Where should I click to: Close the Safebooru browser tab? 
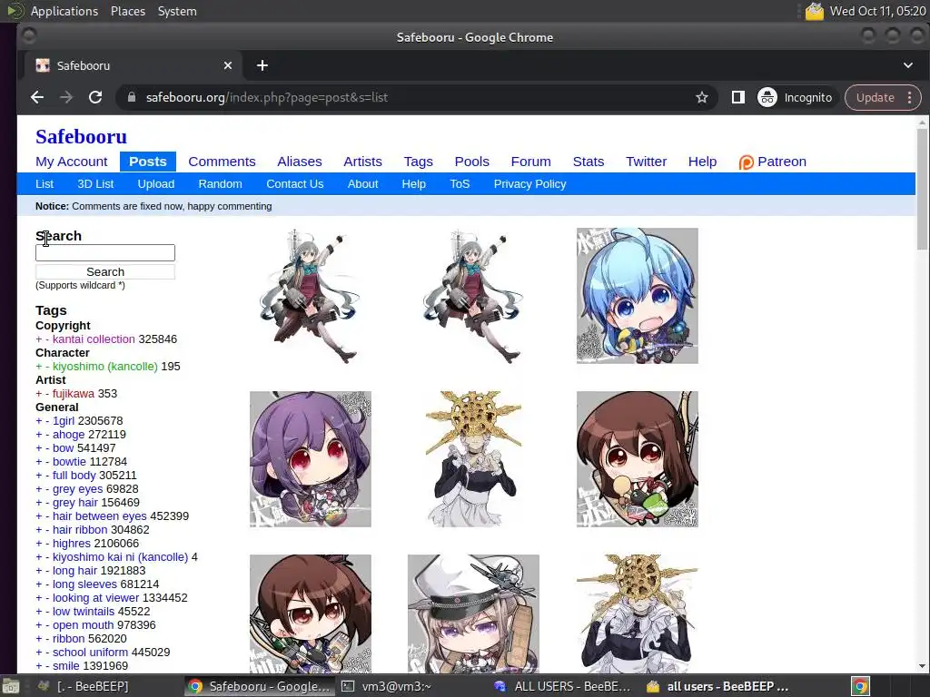coord(228,65)
